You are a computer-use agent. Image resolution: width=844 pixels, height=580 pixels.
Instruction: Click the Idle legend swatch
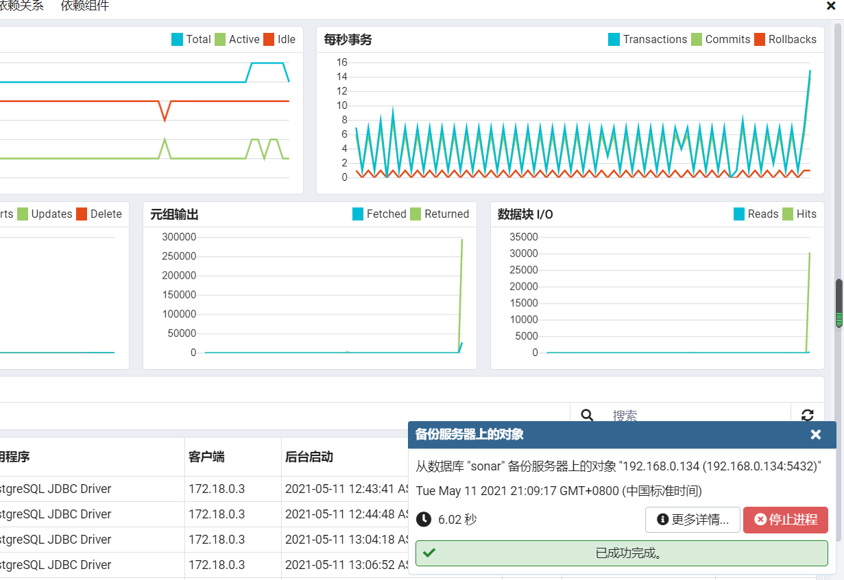(269, 40)
